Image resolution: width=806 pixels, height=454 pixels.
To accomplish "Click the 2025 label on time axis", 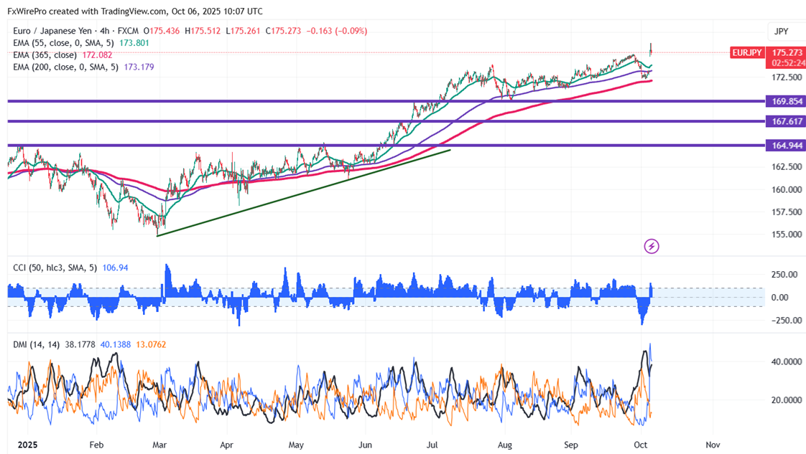I will [x=27, y=445].
